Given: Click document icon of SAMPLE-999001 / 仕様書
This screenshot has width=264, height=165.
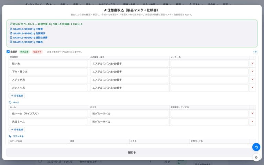Looking at the screenshot, I should coord(11,29).
